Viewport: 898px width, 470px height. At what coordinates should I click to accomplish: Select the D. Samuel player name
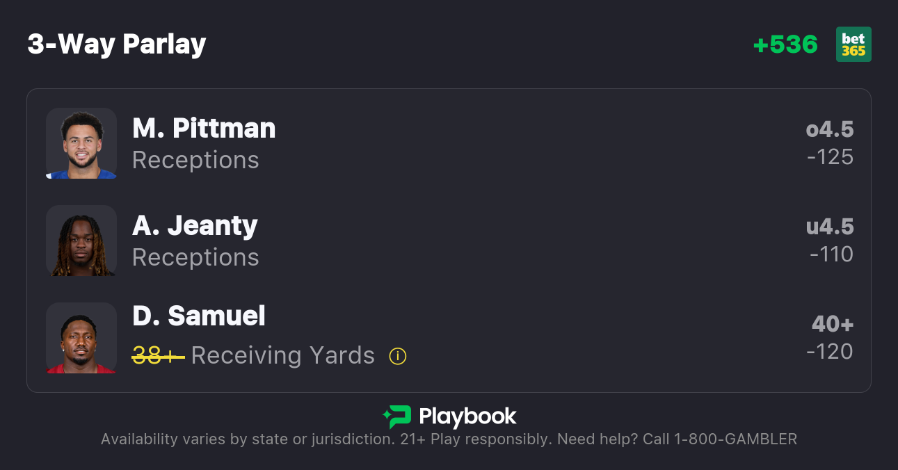199,316
